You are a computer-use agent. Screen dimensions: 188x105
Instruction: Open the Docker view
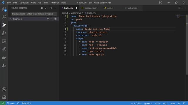(4, 57)
